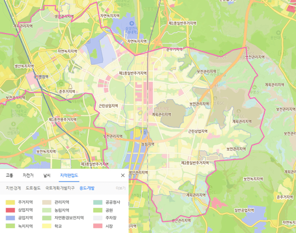Toggle the 도로철도 layer option
The image size is (296, 233).
tap(33, 188)
